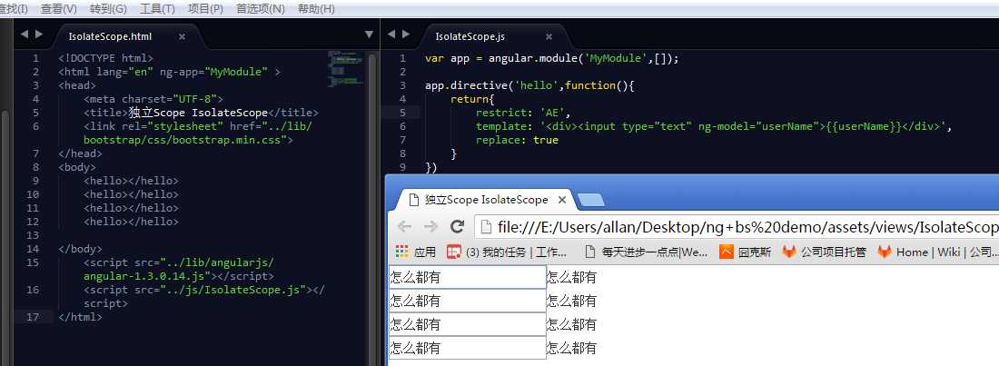Open the 帮助(H) menu
Image resolution: width=999 pixels, height=366 pixels.
coord(317,9)
